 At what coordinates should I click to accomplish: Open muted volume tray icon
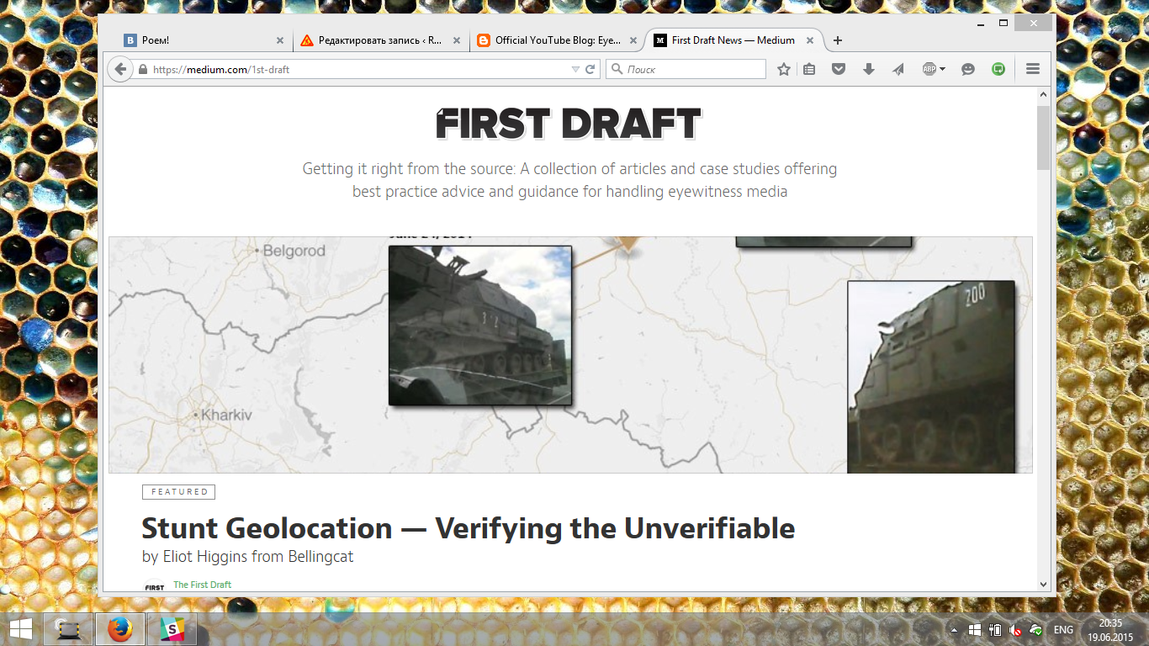[1016, 629]
